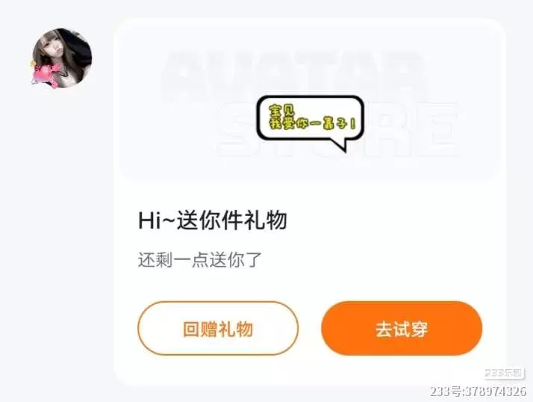Tap the 还剩一点送你了 message text
The image size is (533, 402).
(x=200, y=260)
